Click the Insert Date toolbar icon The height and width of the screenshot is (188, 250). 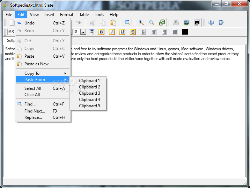[176, 23]
